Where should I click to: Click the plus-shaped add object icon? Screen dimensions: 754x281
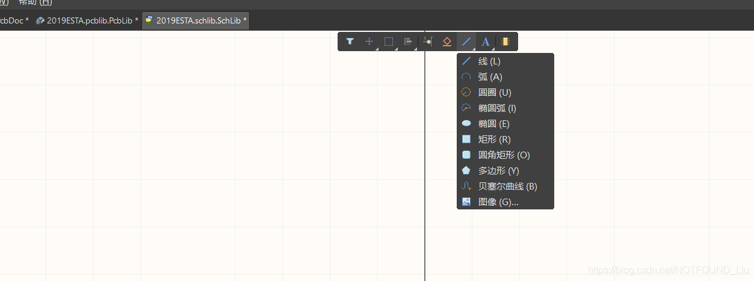[369, 42]
